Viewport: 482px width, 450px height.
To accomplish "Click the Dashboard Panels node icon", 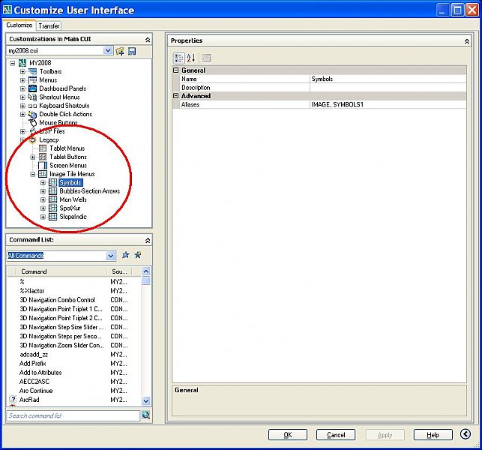I will tap(32, 88).
